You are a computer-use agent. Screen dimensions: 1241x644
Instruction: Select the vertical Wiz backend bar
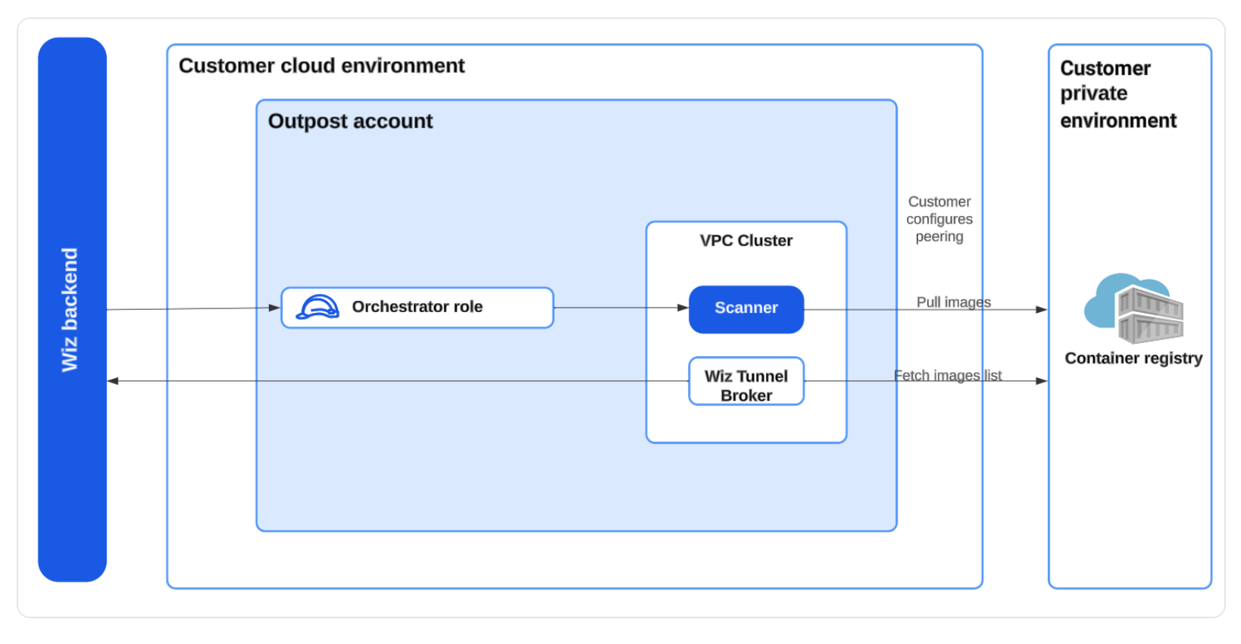click(x=72, y=310)
